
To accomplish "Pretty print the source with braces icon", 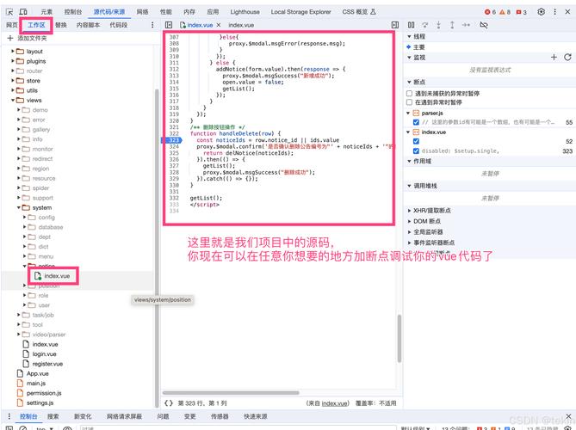I will point(169,402).
